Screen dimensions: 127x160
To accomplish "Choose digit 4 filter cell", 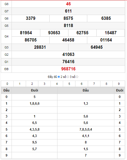I will (57, 84).
